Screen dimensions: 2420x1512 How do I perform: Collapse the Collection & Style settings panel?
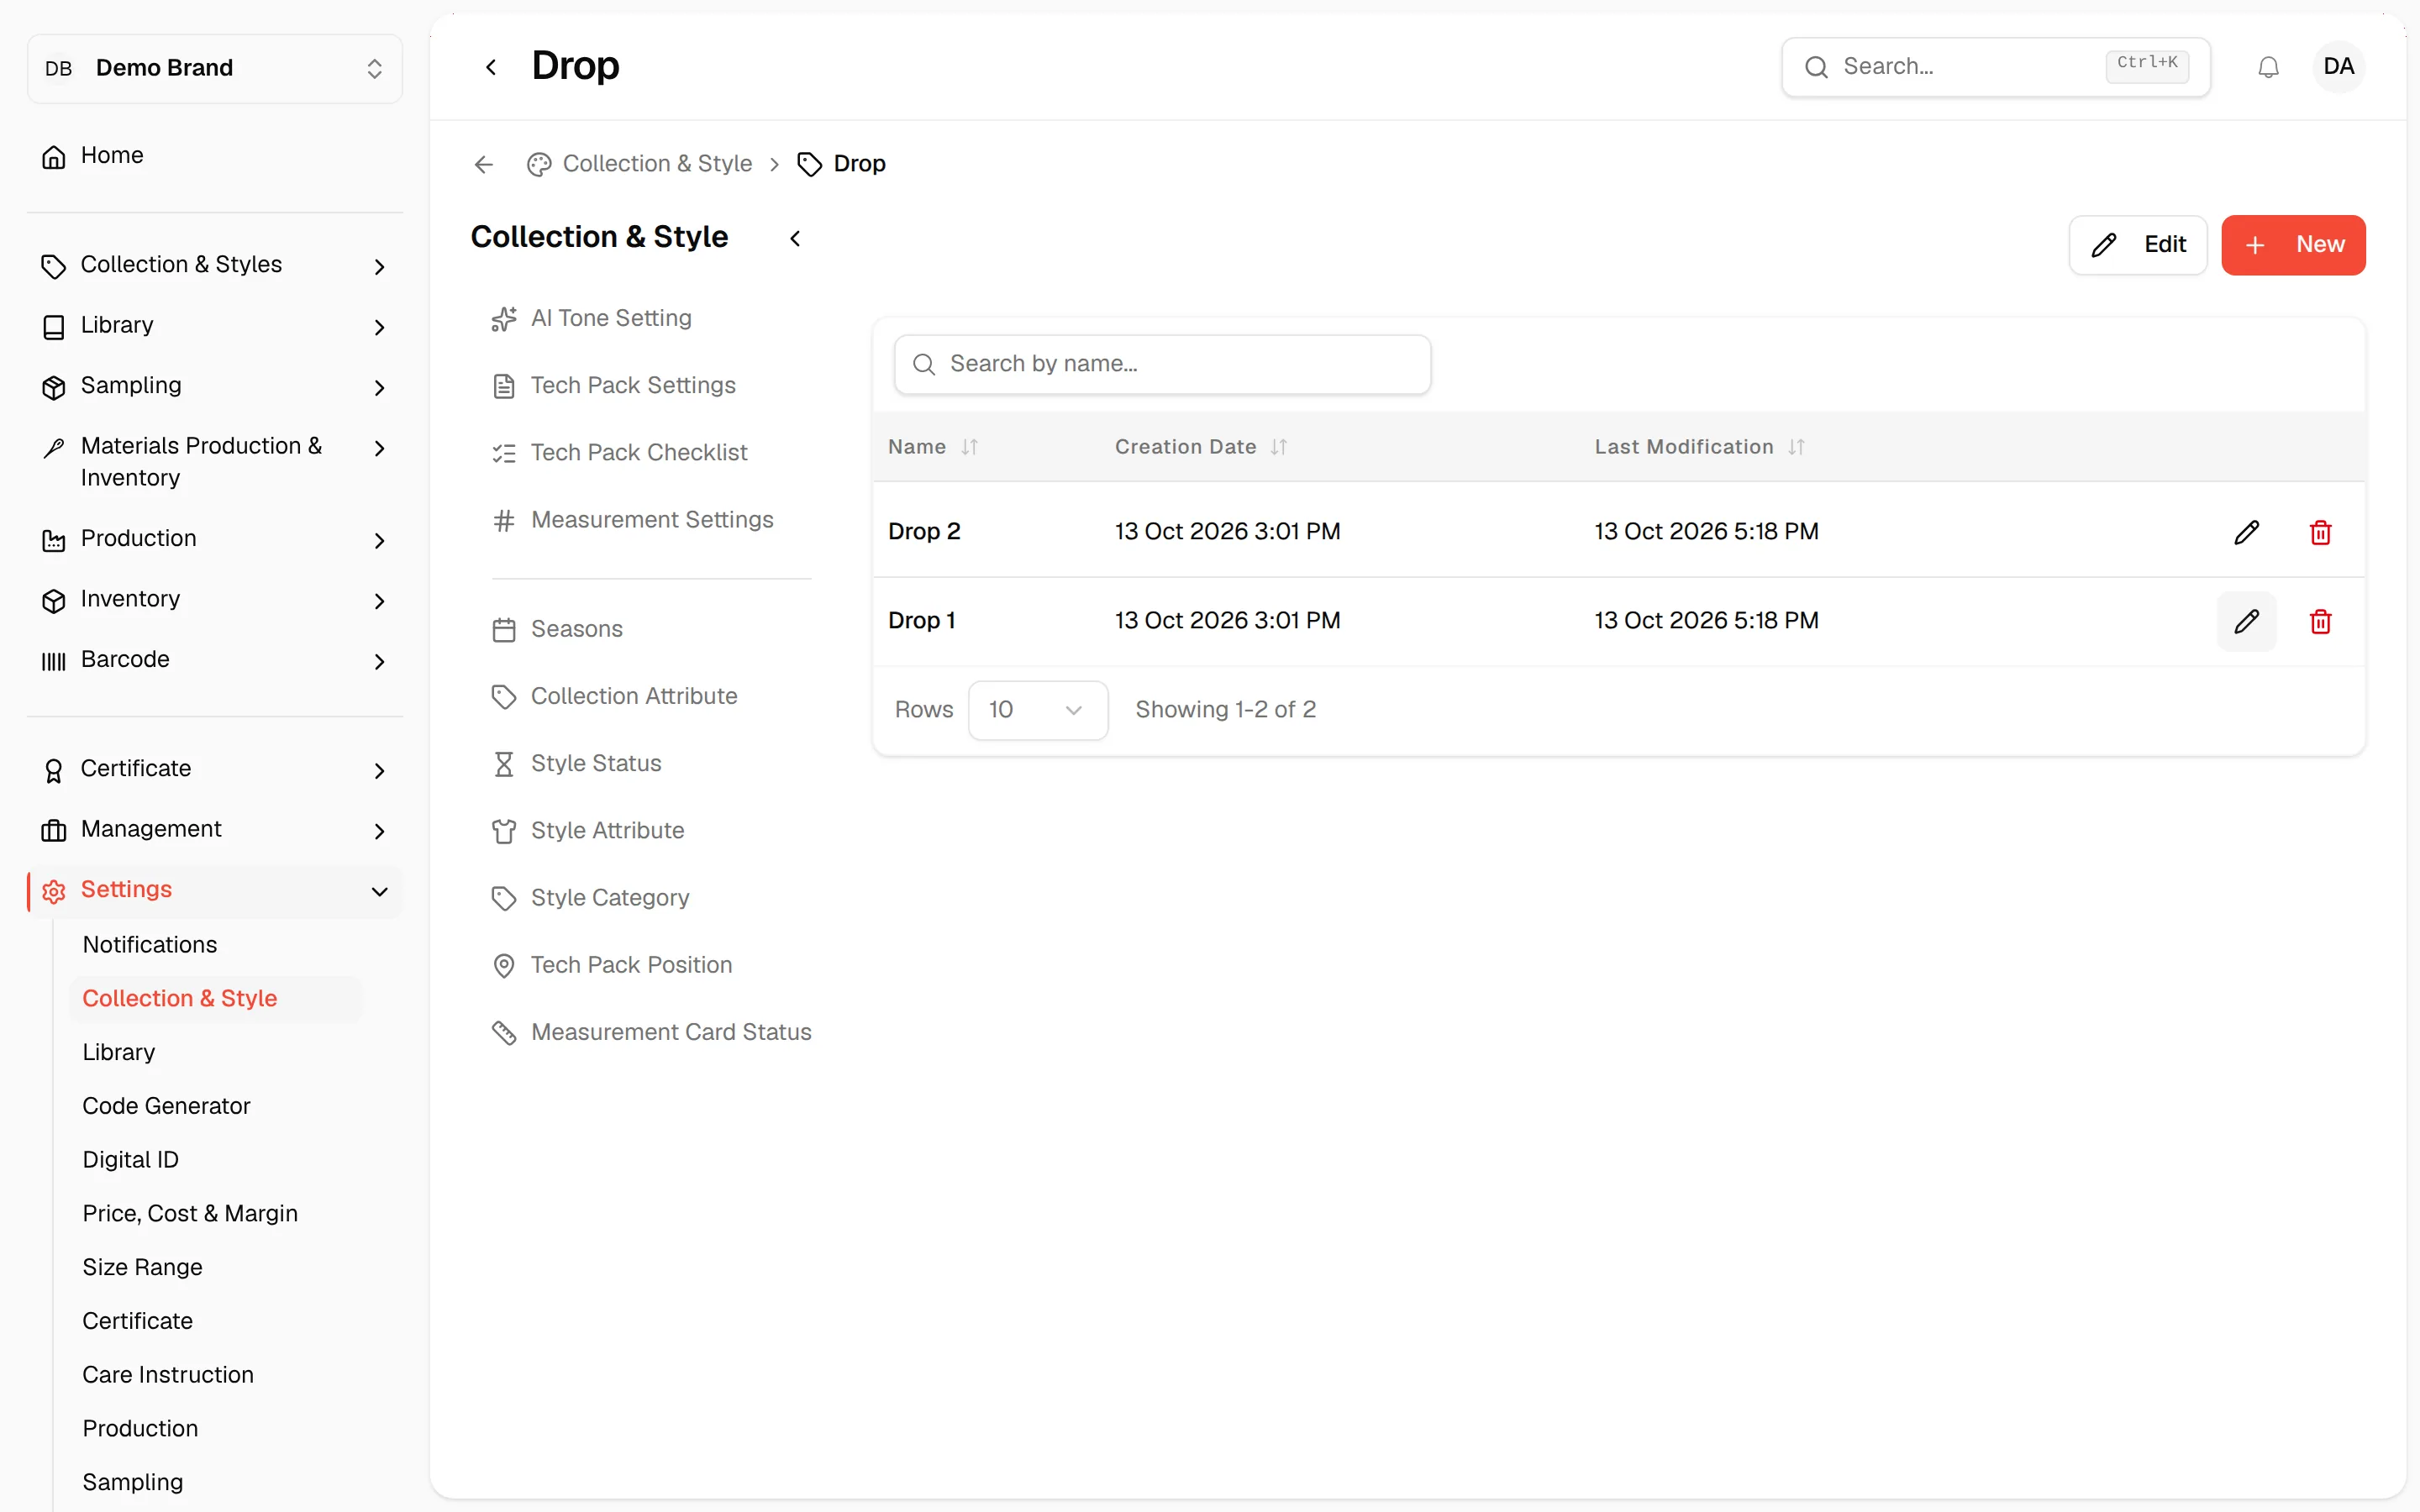[795, 238]
